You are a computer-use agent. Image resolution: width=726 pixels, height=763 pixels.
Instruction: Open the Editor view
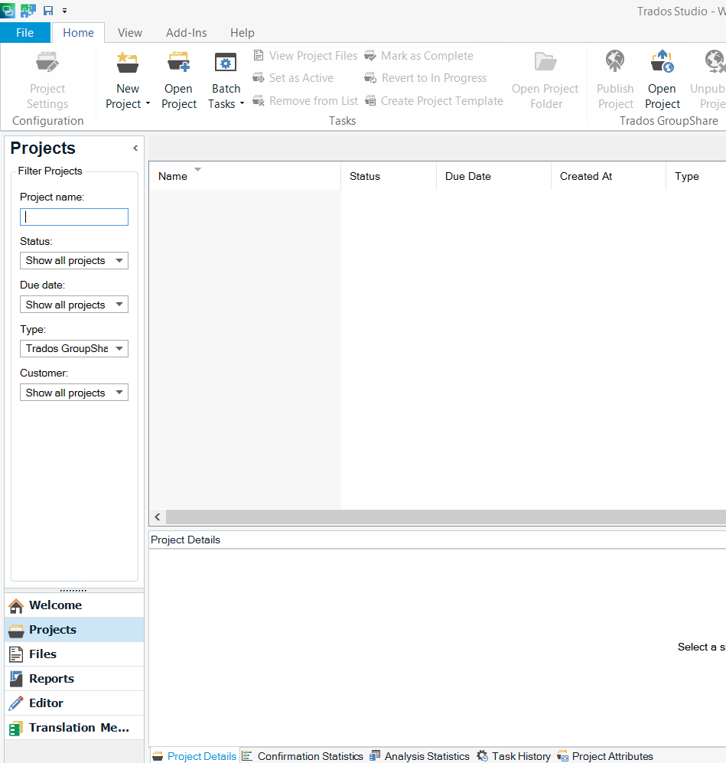(x=74, y=703)
